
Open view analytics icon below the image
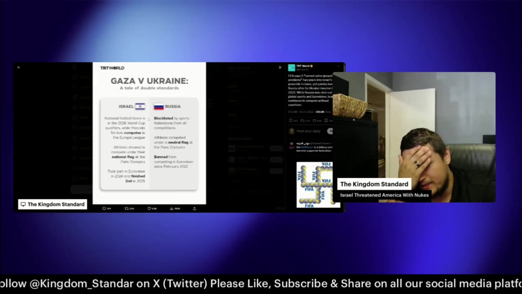click(x=172, y=208)
